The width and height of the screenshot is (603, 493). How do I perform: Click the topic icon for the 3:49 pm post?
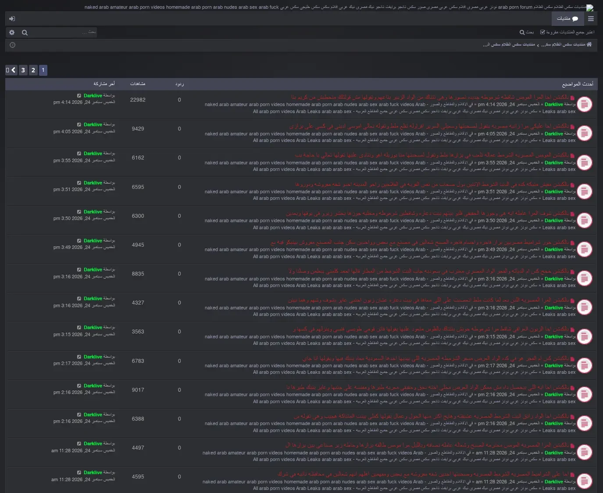(x=584, y=249)
